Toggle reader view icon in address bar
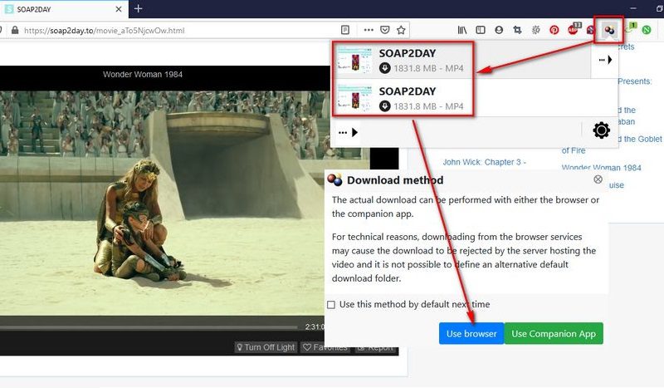The image size is (664, 388). pyautogui.click(x=345, y=30)
